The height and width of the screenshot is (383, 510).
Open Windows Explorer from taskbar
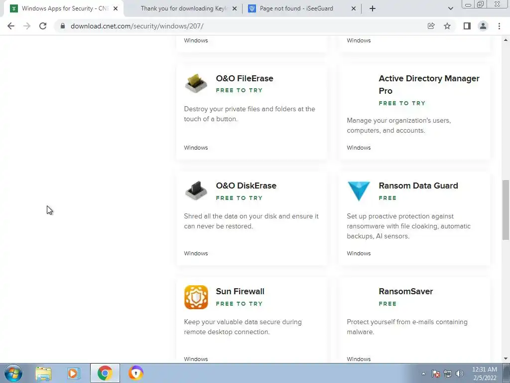[44, 373]
